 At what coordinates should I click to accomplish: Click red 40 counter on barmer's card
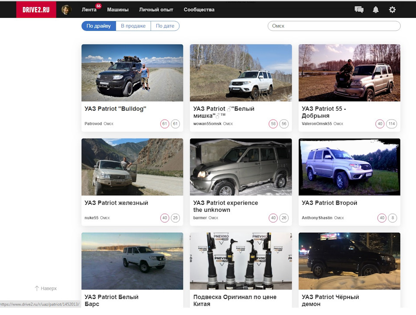point(273,218)
